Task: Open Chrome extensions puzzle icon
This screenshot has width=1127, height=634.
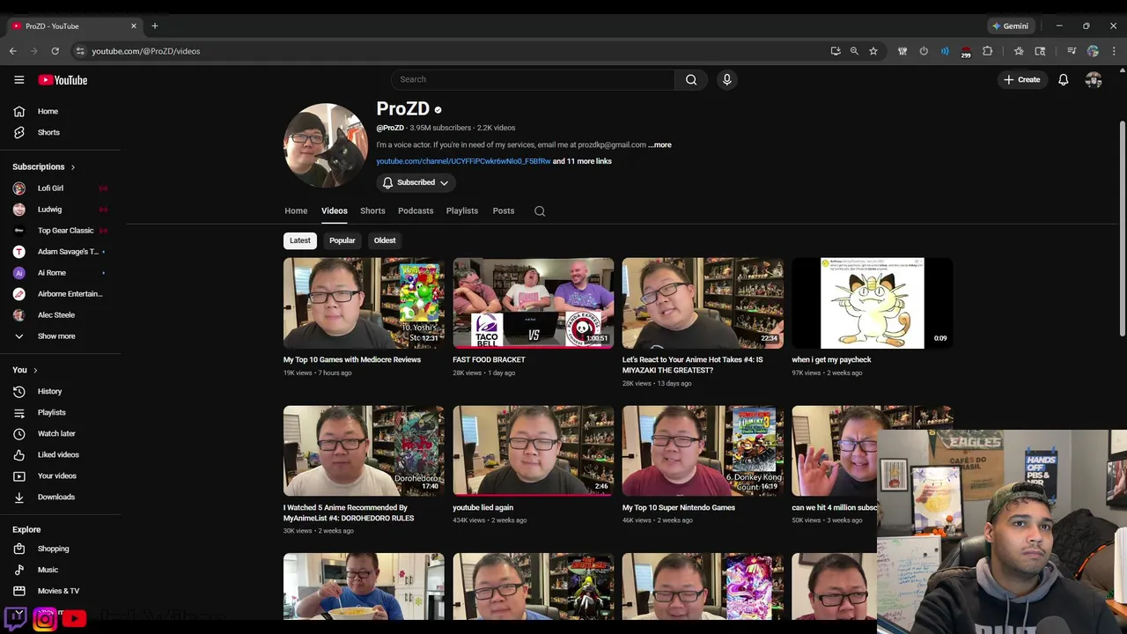Action: pyautogui.click(x=987, y=51)
